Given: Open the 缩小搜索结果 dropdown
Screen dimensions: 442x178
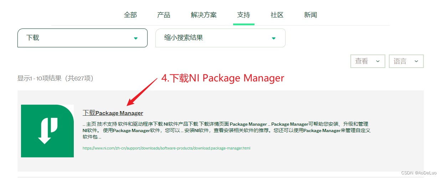Looking at the screenshot, I should pos(220,38).
